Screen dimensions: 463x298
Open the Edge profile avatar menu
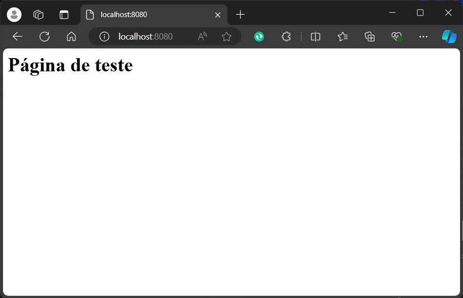coord(14,15)
